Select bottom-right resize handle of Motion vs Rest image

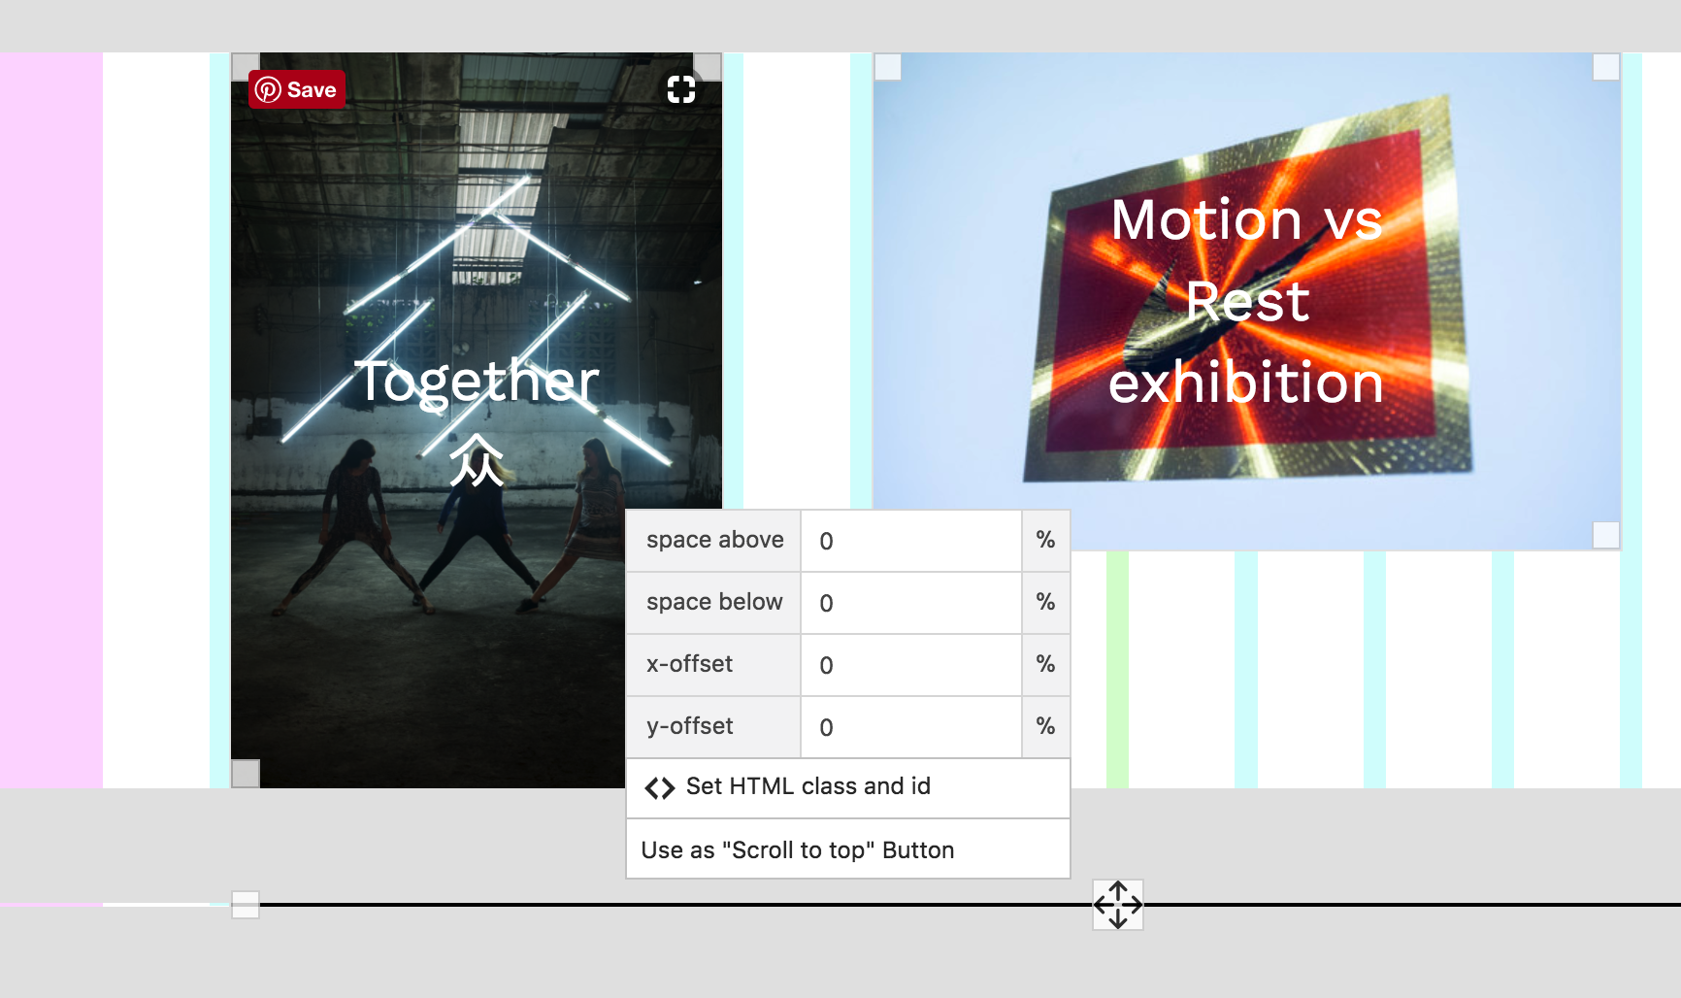click(1606, 535)
